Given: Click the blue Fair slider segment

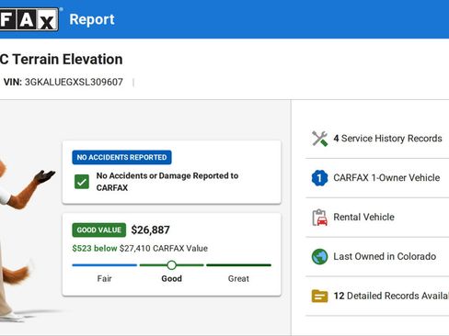Looking at the screenshot, I should tap(104, 265).
